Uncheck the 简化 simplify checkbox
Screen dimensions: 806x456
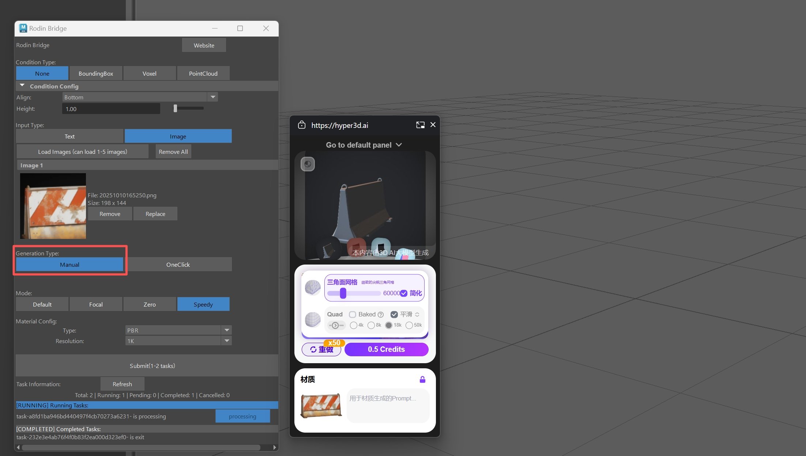click(x=404, y=293)
